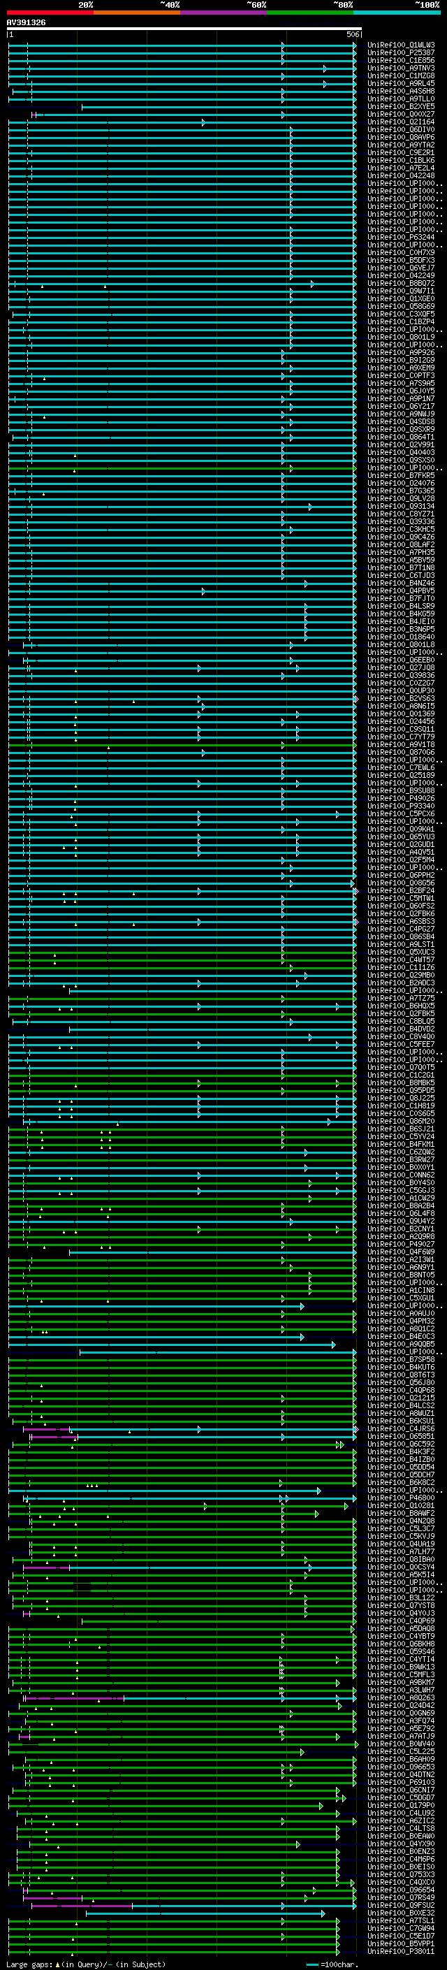Open the UniRef100_C4JRS6 hit label
Image resolution: width=447 pixels, height=1970 pixels.
tap(400, 1428)
